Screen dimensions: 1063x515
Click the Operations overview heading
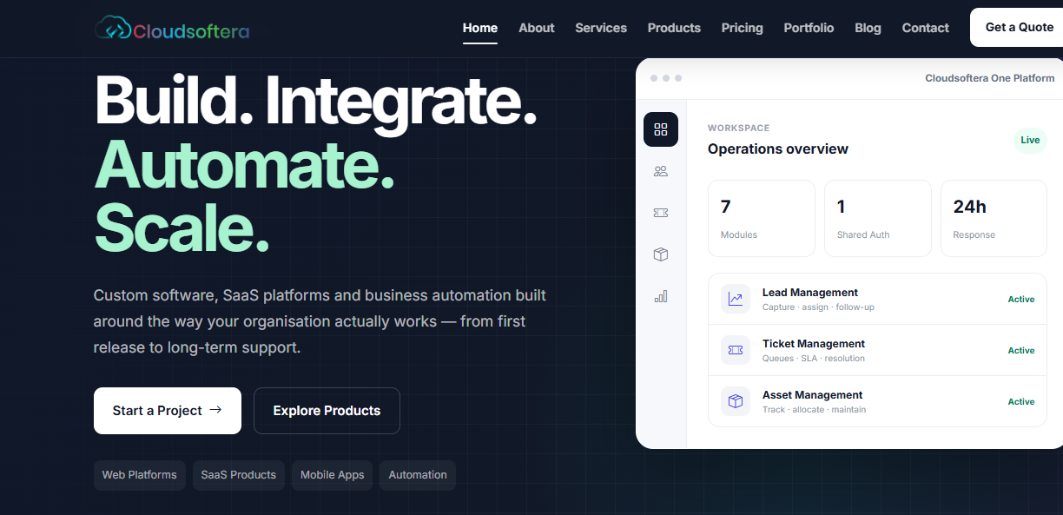click(x=778, y=149)
